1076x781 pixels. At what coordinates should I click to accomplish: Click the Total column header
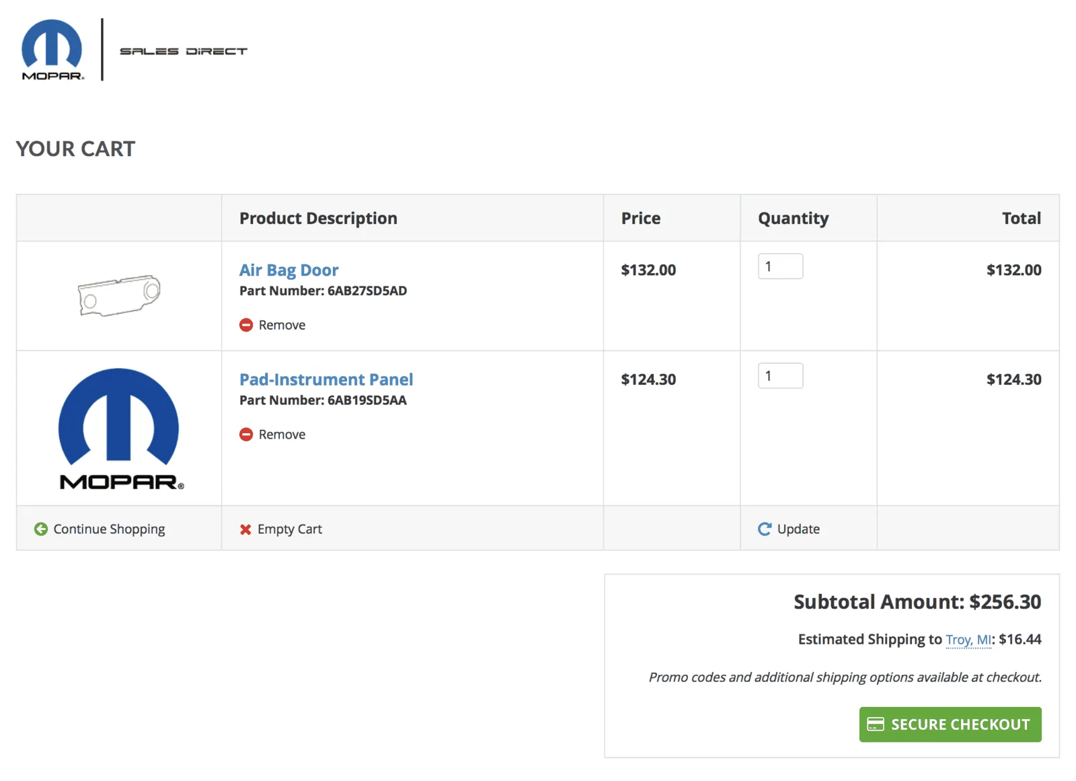point(1022,218)
